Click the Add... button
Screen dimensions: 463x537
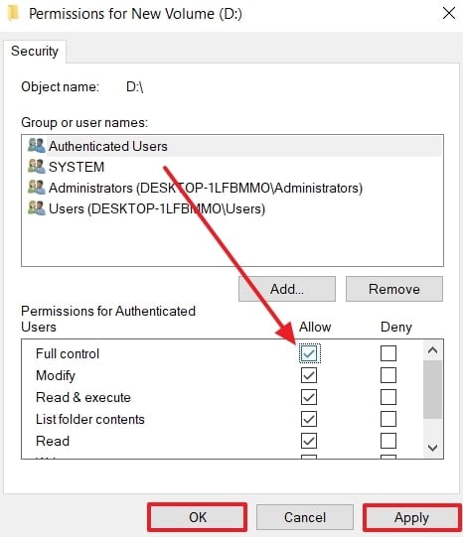point(287,289)
